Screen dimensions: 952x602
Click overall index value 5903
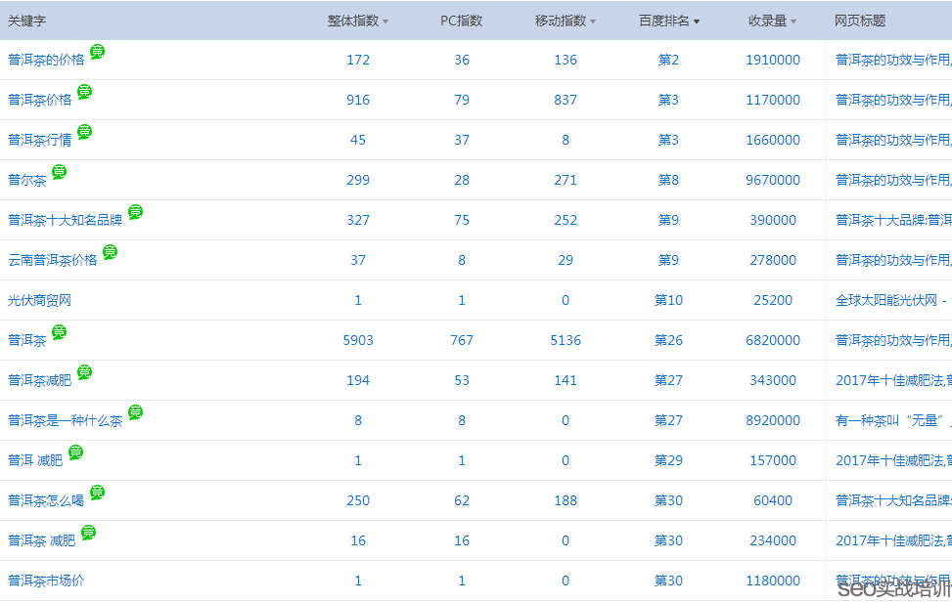[358, 340]
